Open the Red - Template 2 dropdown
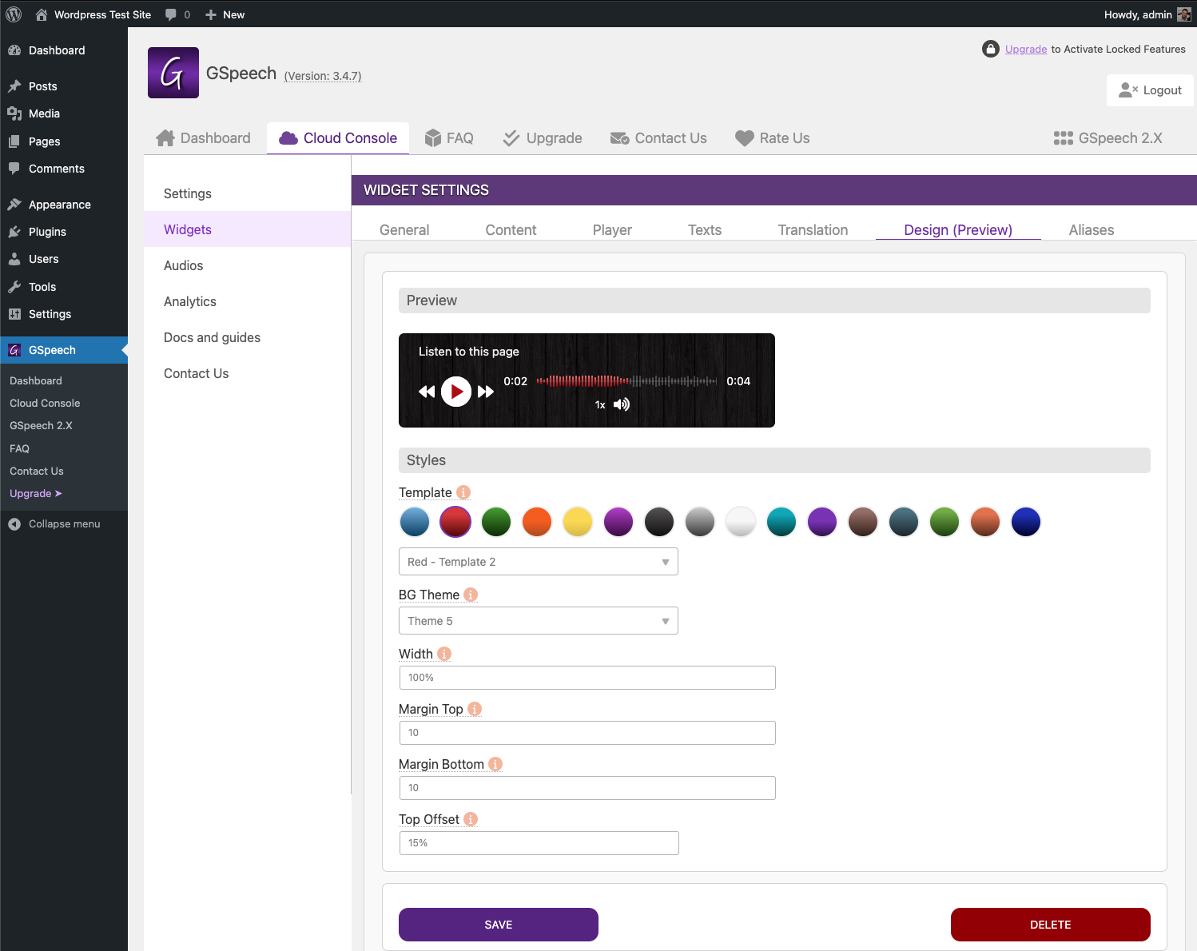 539,562
